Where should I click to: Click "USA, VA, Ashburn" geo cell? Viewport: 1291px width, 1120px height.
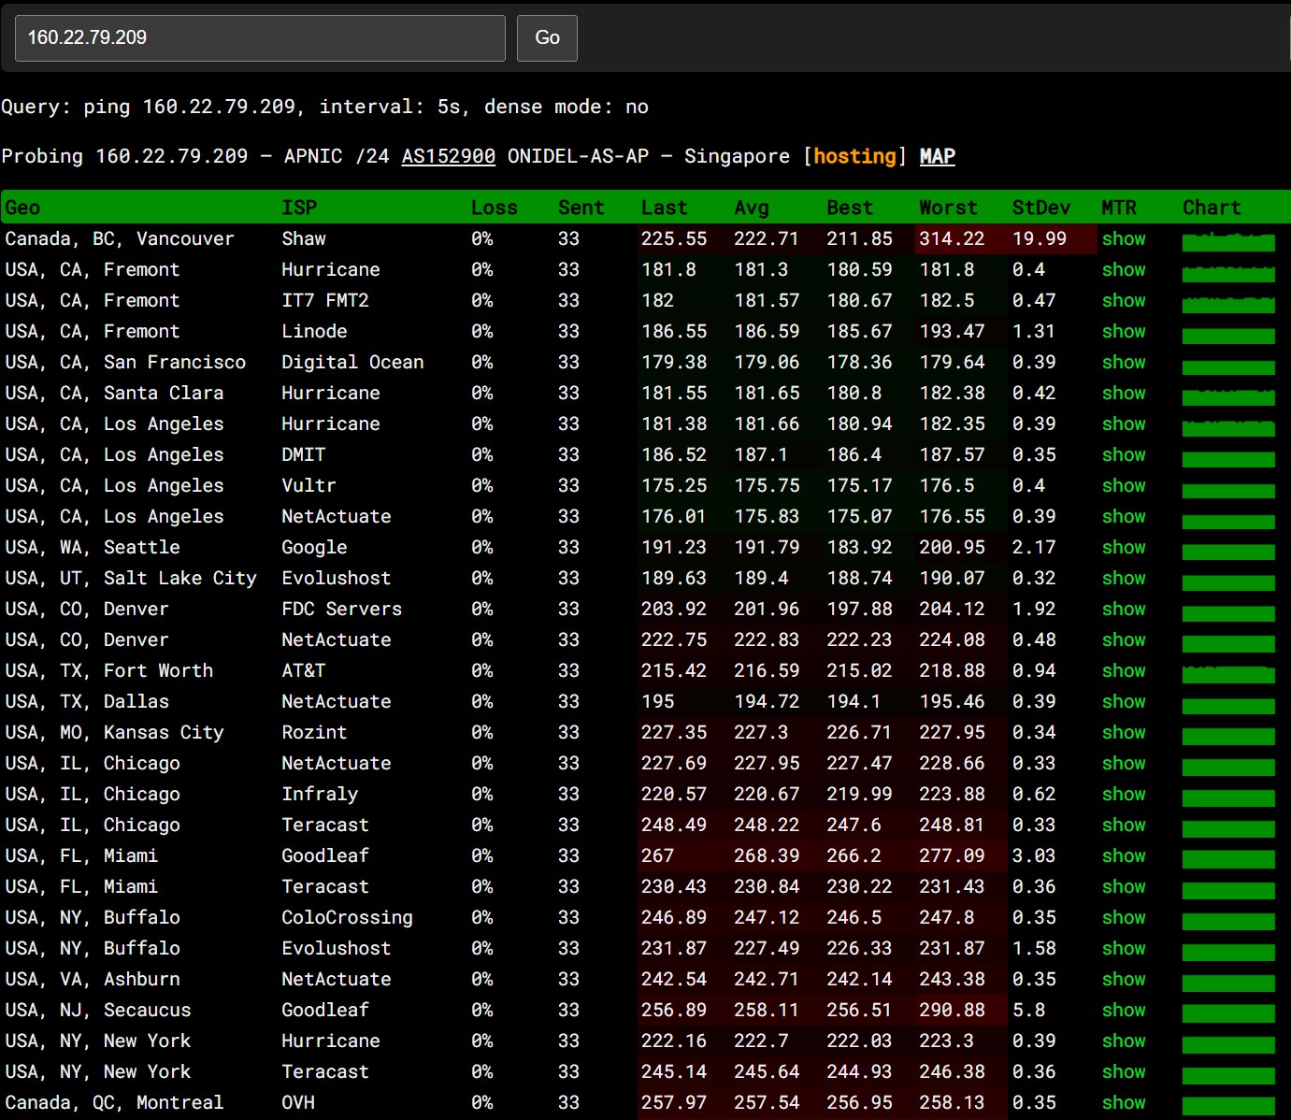click(93, 979)
